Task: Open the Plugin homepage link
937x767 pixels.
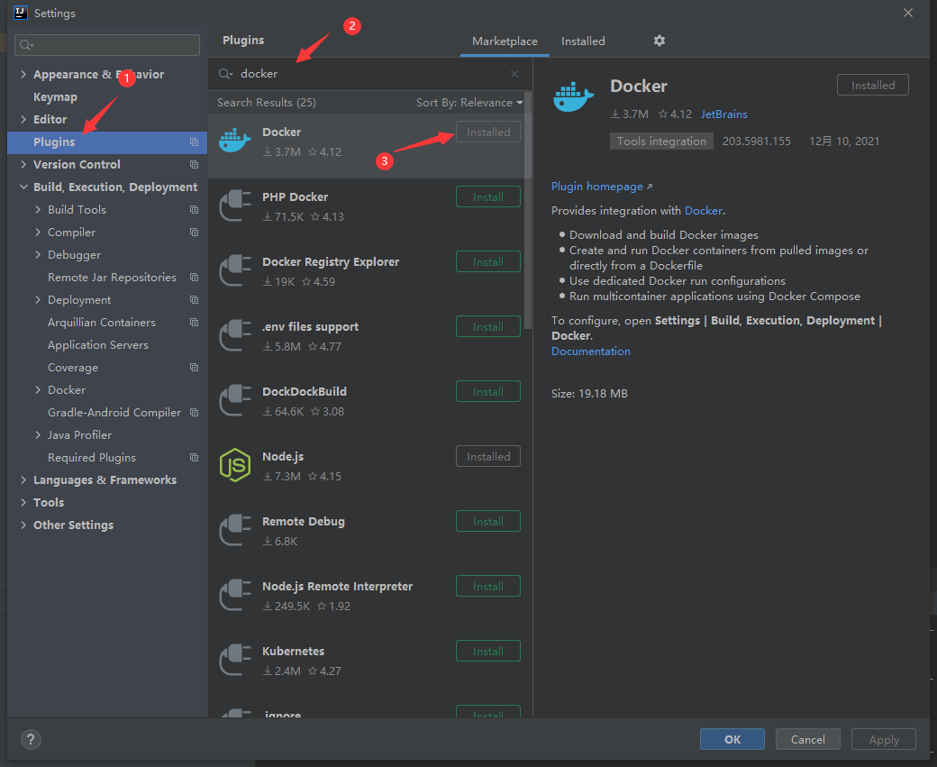Action: click(x=597, y=187)
